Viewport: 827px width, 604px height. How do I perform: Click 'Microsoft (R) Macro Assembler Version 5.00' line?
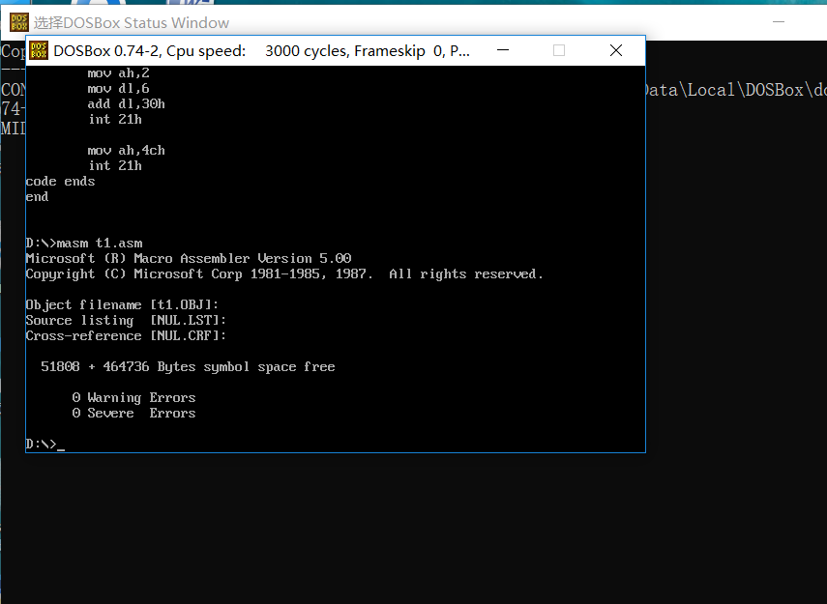pos(189,259)
